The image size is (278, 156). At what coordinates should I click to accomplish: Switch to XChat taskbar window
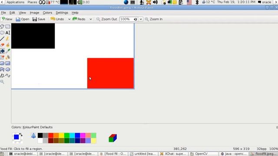174,154
